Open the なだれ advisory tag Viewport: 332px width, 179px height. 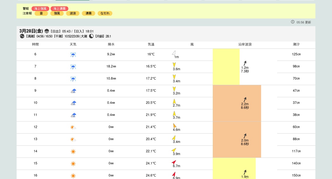click(x=105, y=13)
